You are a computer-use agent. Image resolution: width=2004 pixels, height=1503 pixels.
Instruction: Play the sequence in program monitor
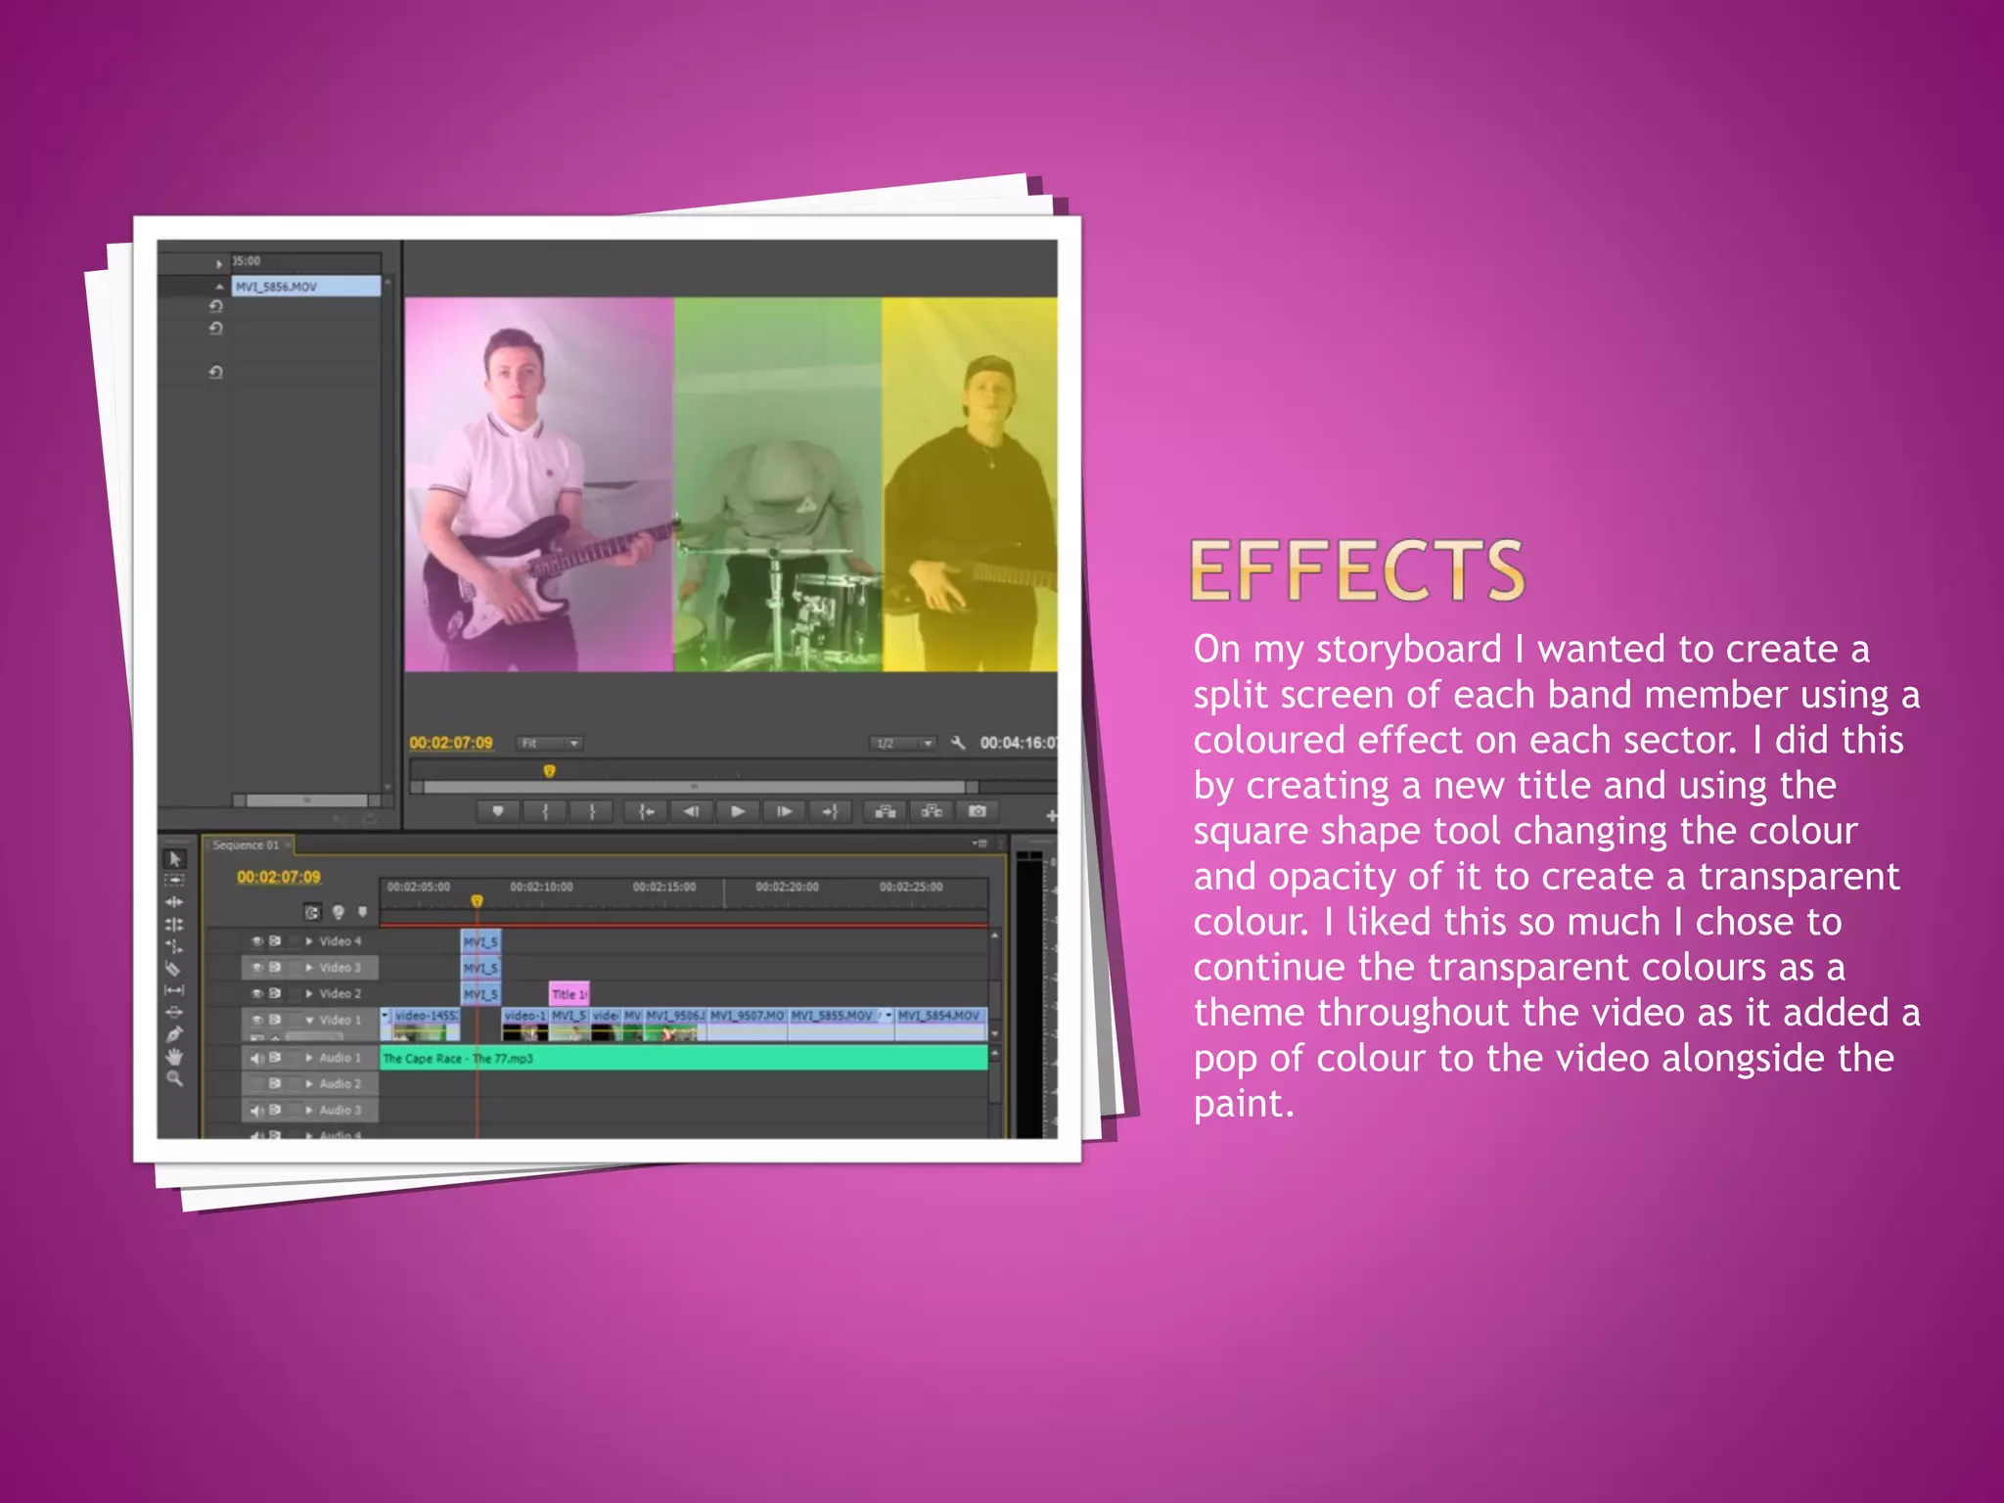(x=738, y=811)
